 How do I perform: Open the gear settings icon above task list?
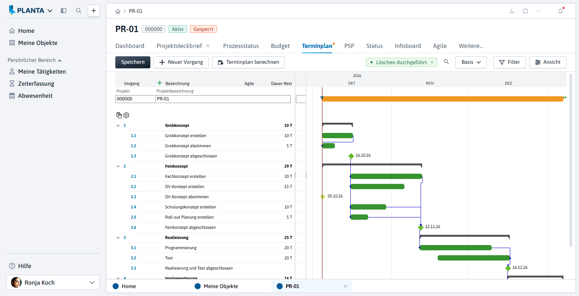pyautogui.click(x=126, y=115)
